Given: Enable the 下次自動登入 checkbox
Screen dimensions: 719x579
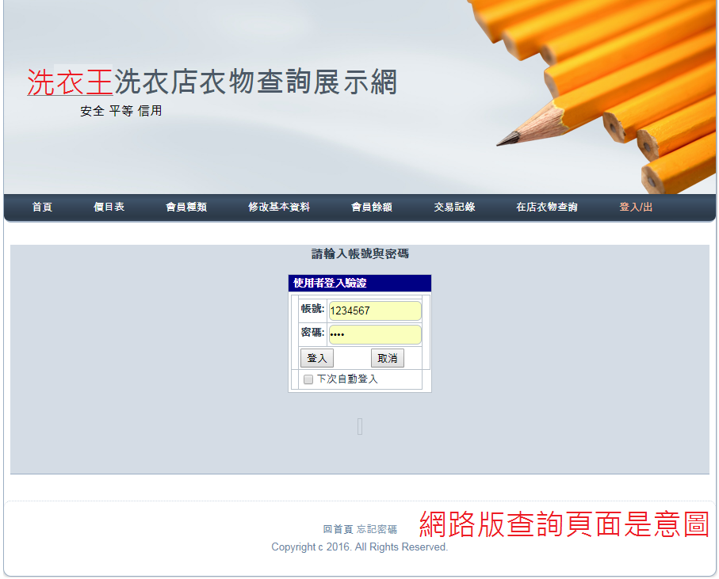Looking at the screenshot, I should tap(308, 380).
